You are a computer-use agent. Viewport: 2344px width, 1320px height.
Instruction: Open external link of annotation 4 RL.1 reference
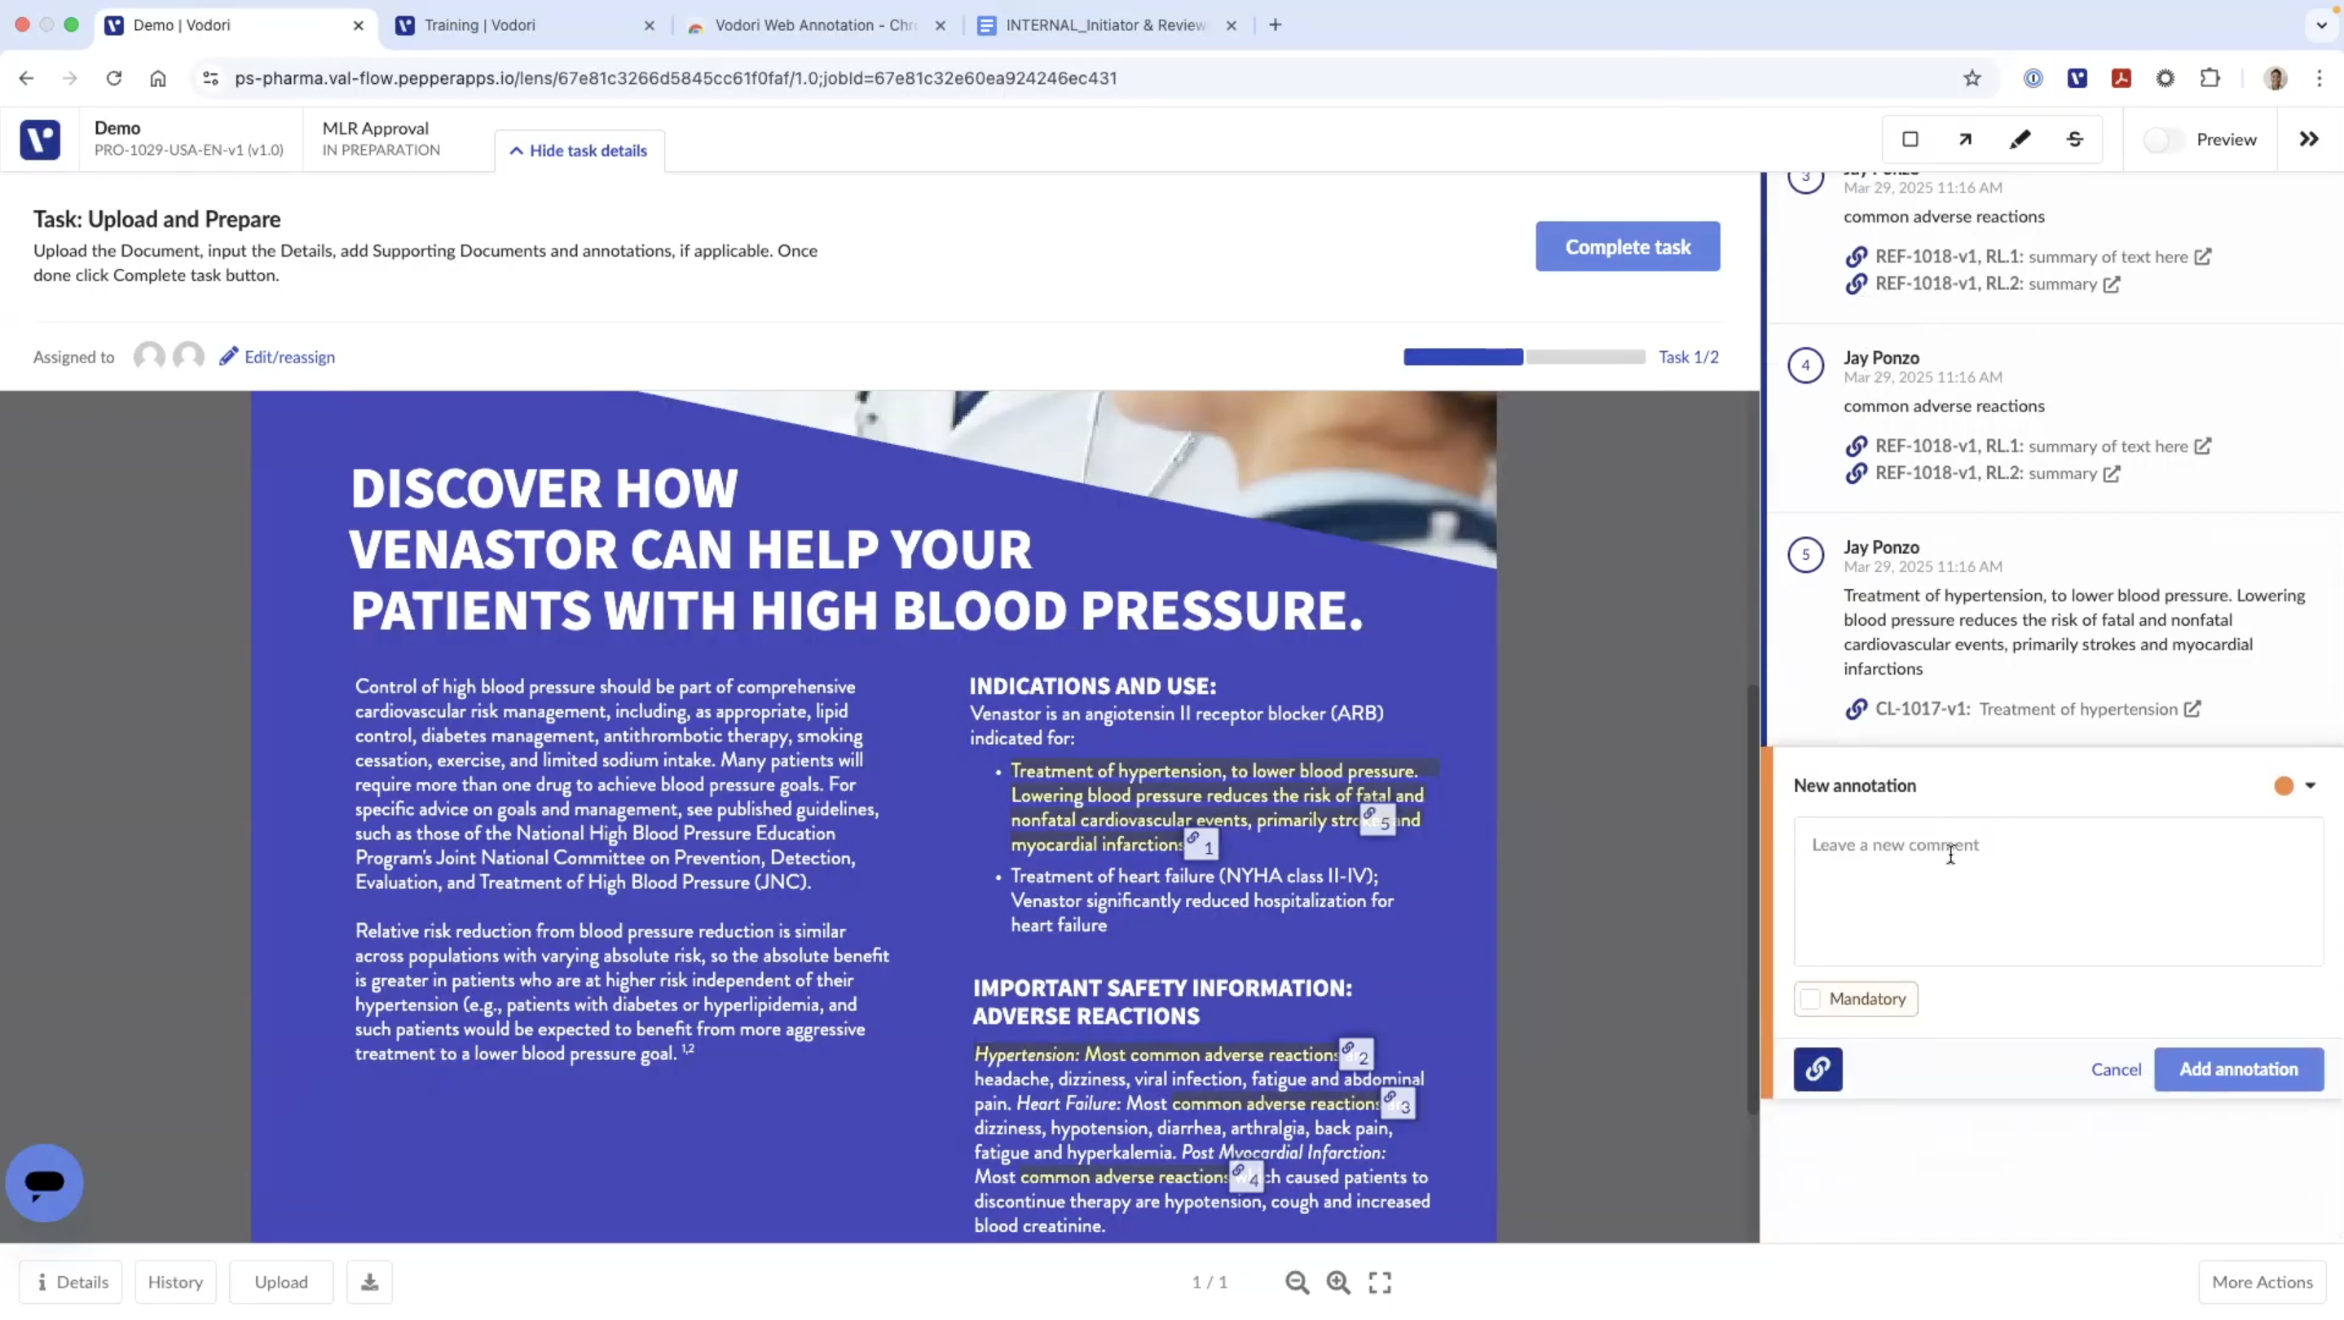pos(2202,446)
